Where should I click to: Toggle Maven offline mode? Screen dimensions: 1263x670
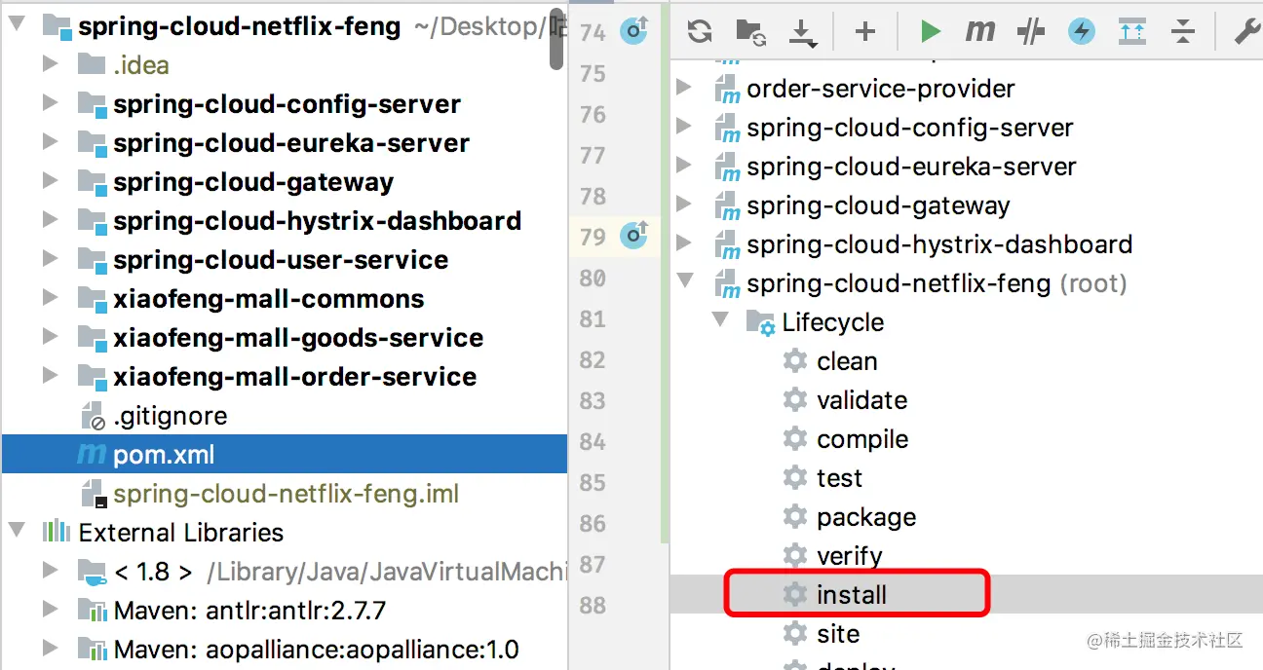pyautogui.click(x=1030, y=31)
